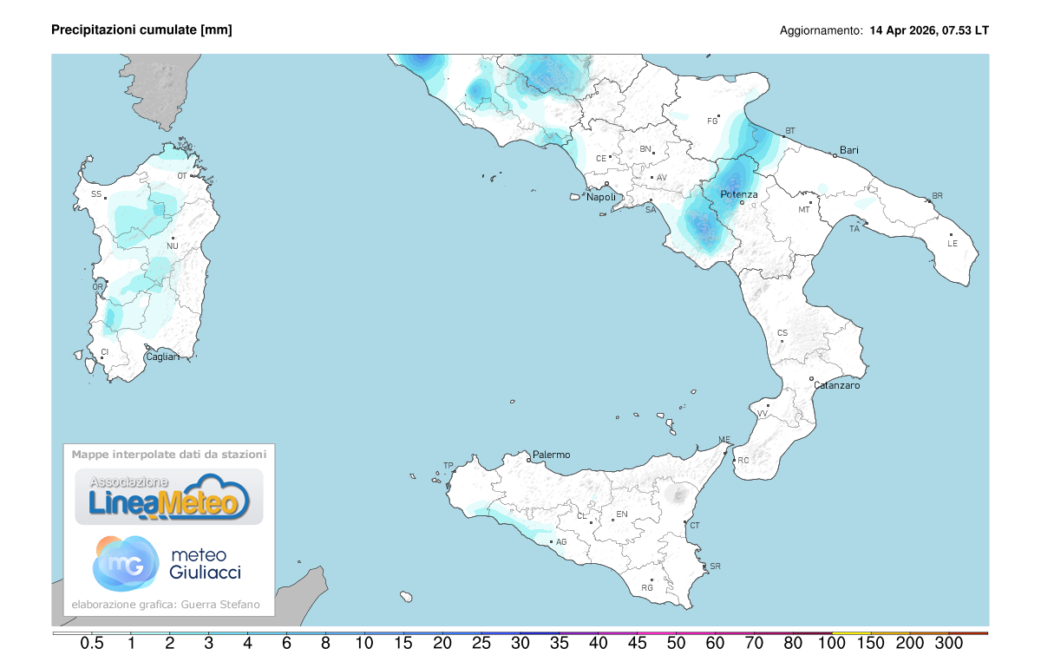Expand the precipitation legend scale
1041x668 pixels.
[x=520, y=636]
